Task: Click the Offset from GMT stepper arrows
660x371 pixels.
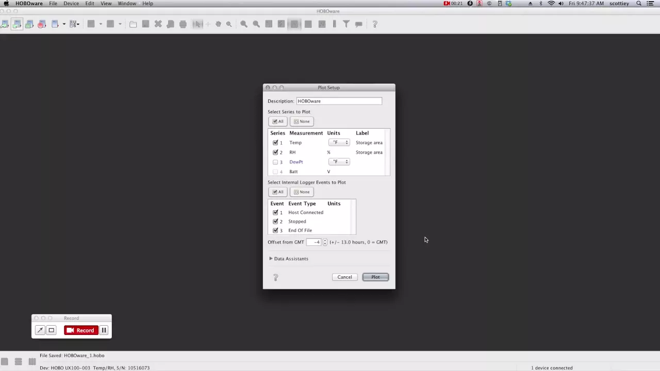Action: tap(325, 242)
